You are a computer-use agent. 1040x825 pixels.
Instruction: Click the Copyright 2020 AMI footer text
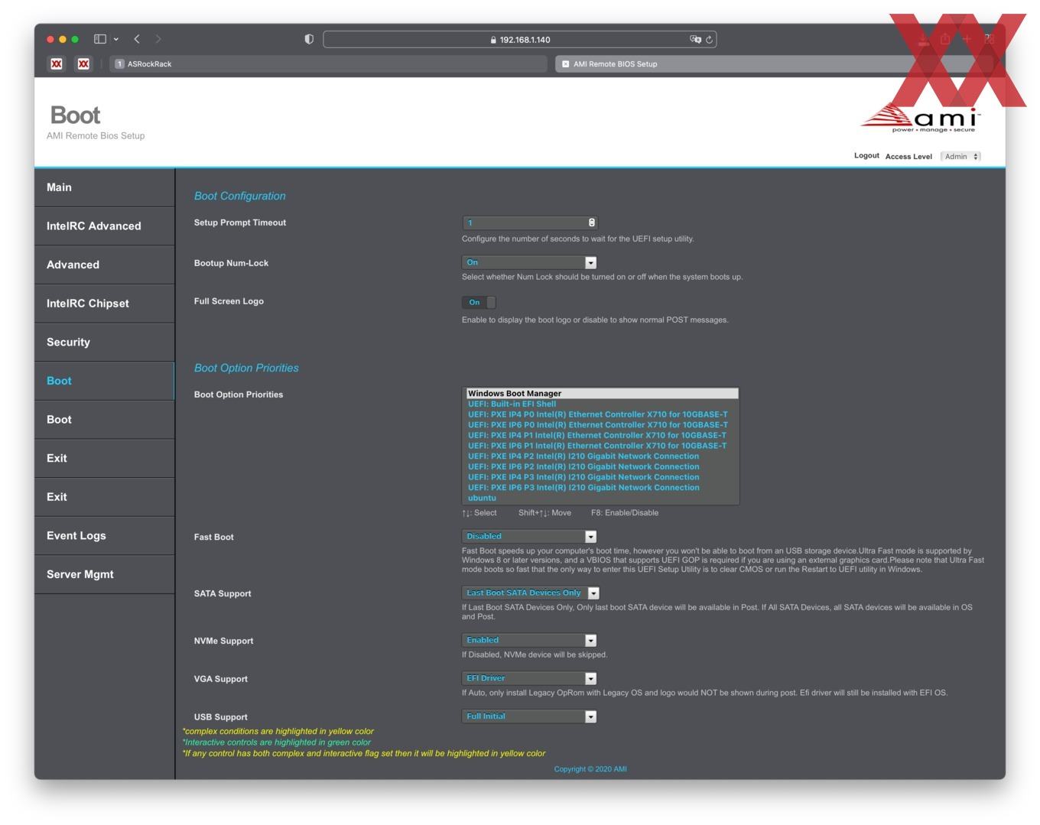click(x=590, y=769)
